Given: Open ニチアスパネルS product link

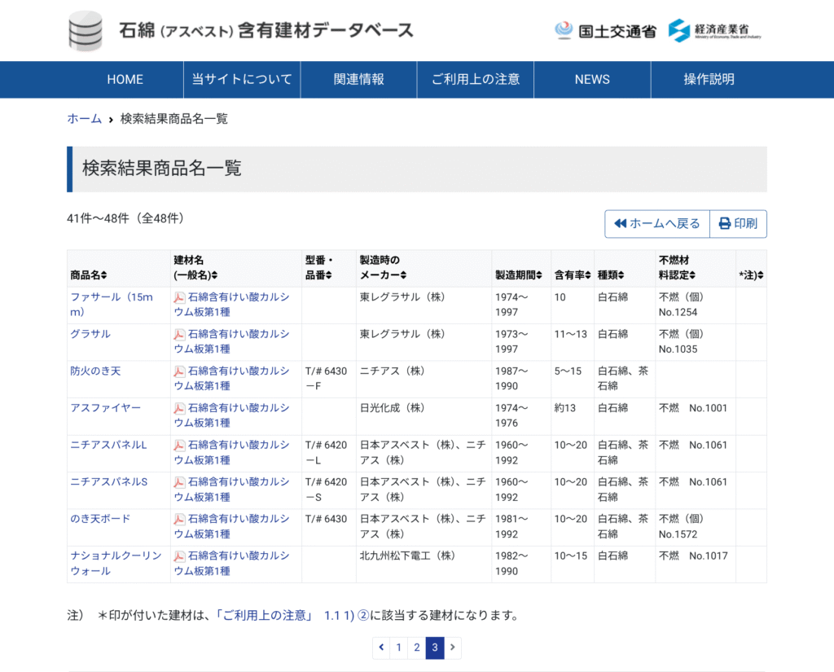Looking at the screenshot, I should pyautogui.click(x=109, y=482).
